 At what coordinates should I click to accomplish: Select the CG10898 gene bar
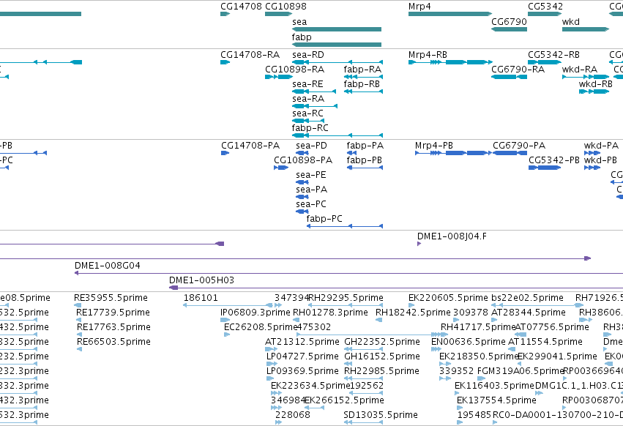[278, 14]
